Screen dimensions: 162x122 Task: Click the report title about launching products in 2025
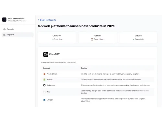(76, 26)
